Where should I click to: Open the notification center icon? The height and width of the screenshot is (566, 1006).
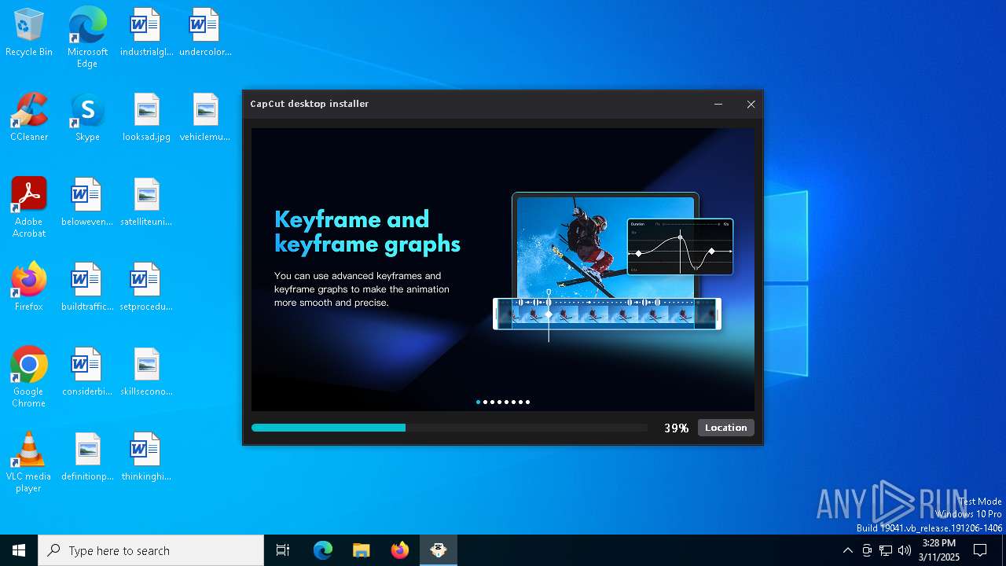coord(980,550)
